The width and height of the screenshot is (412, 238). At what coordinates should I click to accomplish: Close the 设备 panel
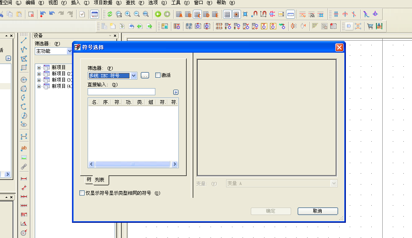pyautogui.click(x=115, y=36)
